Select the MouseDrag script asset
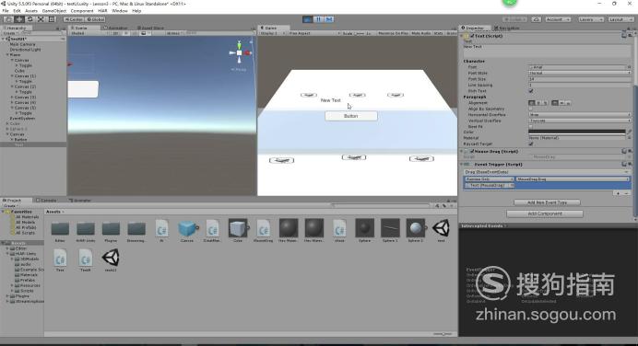Viewport: 638px width, 346px height. tap(263, 231)
